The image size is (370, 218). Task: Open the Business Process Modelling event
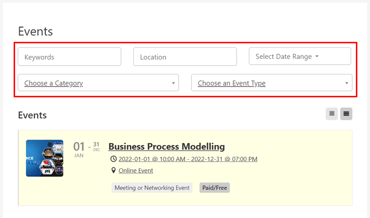(x=166, y=146)
